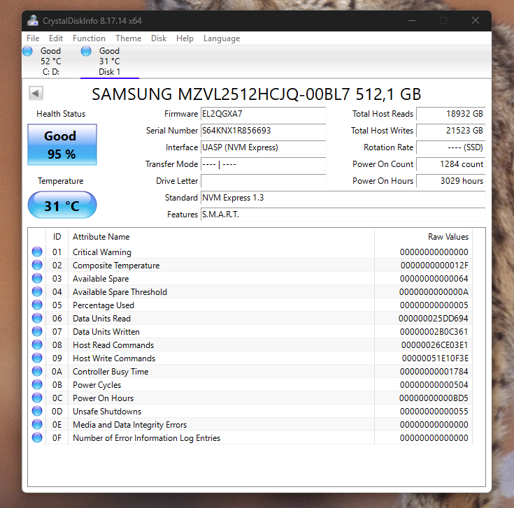Open the Theme menu
This screenshot has height=508, width=514.
click(128, 38)
